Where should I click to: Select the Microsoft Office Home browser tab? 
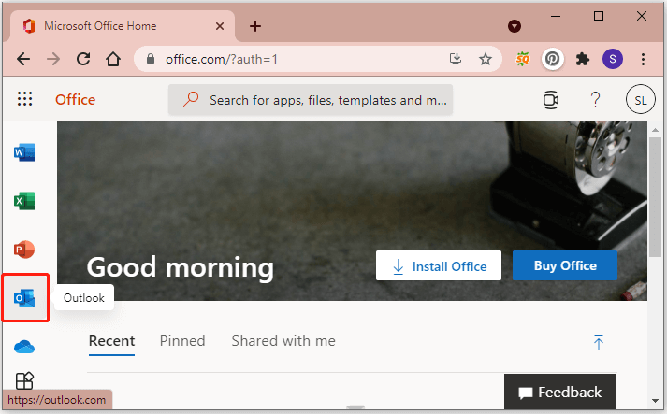pos(123,26)
